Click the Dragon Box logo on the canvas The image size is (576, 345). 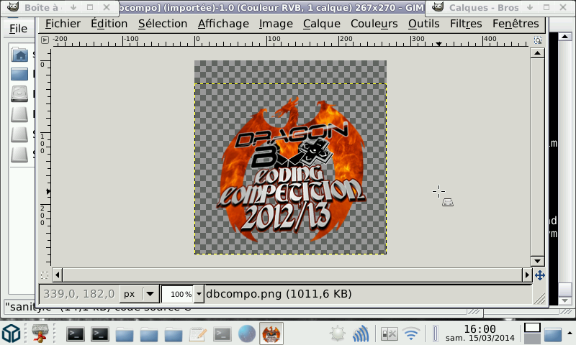[x=290, y=170]
